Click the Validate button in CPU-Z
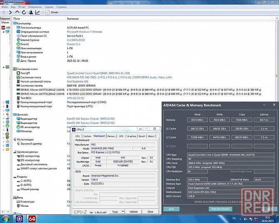This screenshot has height=223, width=279. (x=133, y=212)
